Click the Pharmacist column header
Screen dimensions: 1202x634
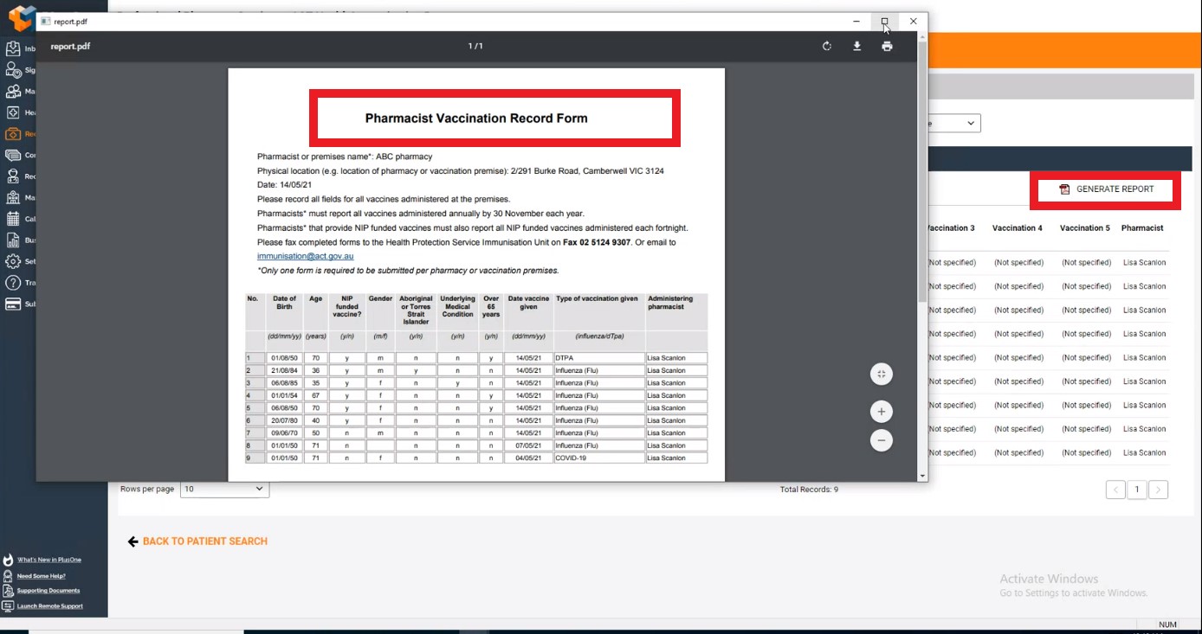[1142, 228]
